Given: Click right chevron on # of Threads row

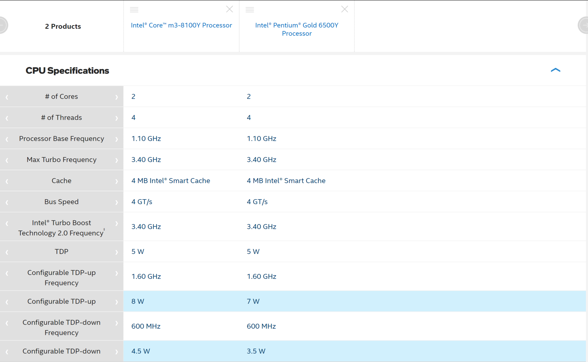Looking at the screenshot, I should click(116, 118).
